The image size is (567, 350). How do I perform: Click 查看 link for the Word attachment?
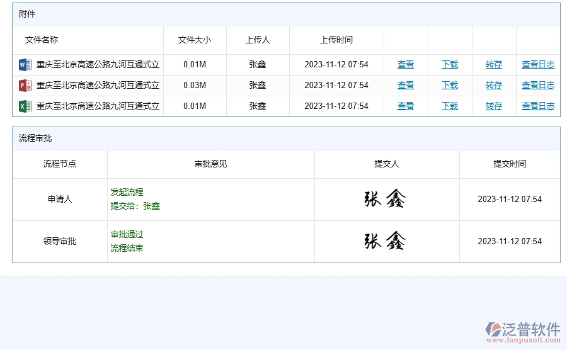click(x=406, y=65)
